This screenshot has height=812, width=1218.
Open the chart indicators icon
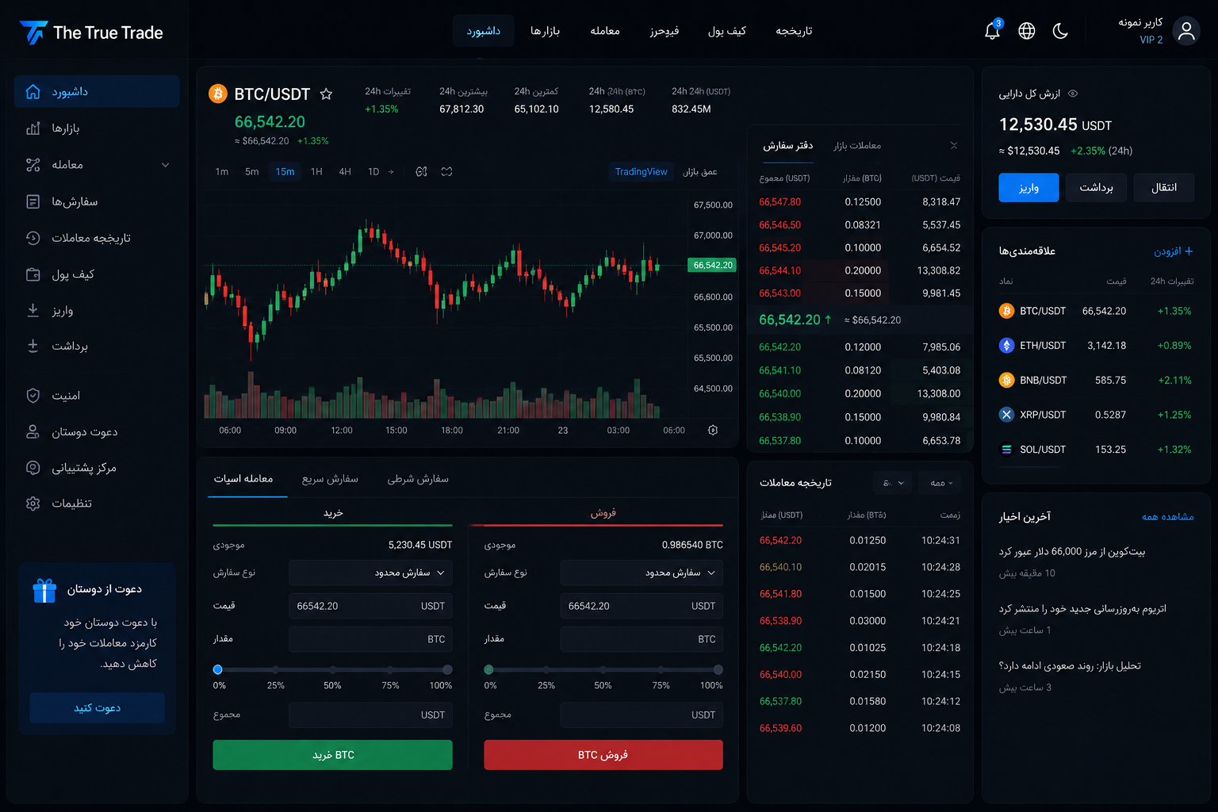422,171
